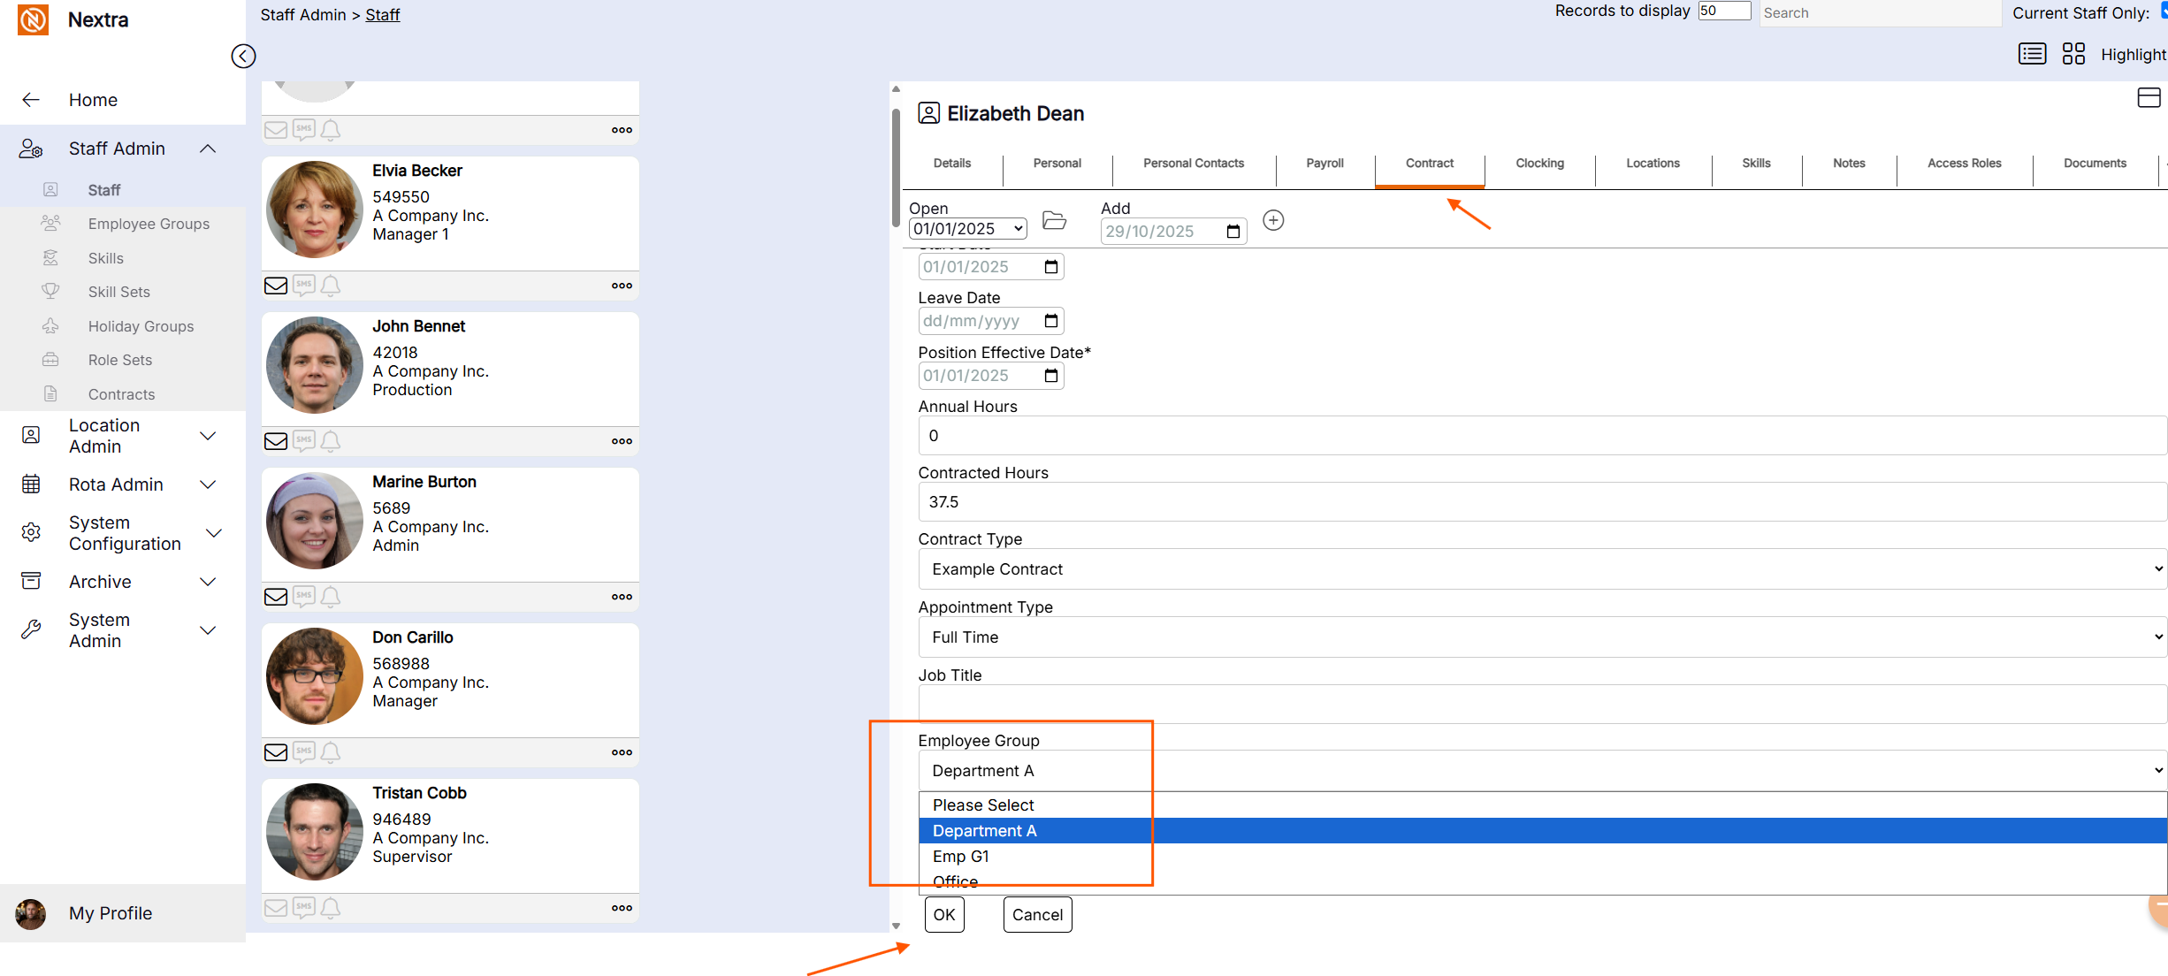Switch to grid card view icon
The width and height of the screenshot is (2168, 976).
point(2073,54)
